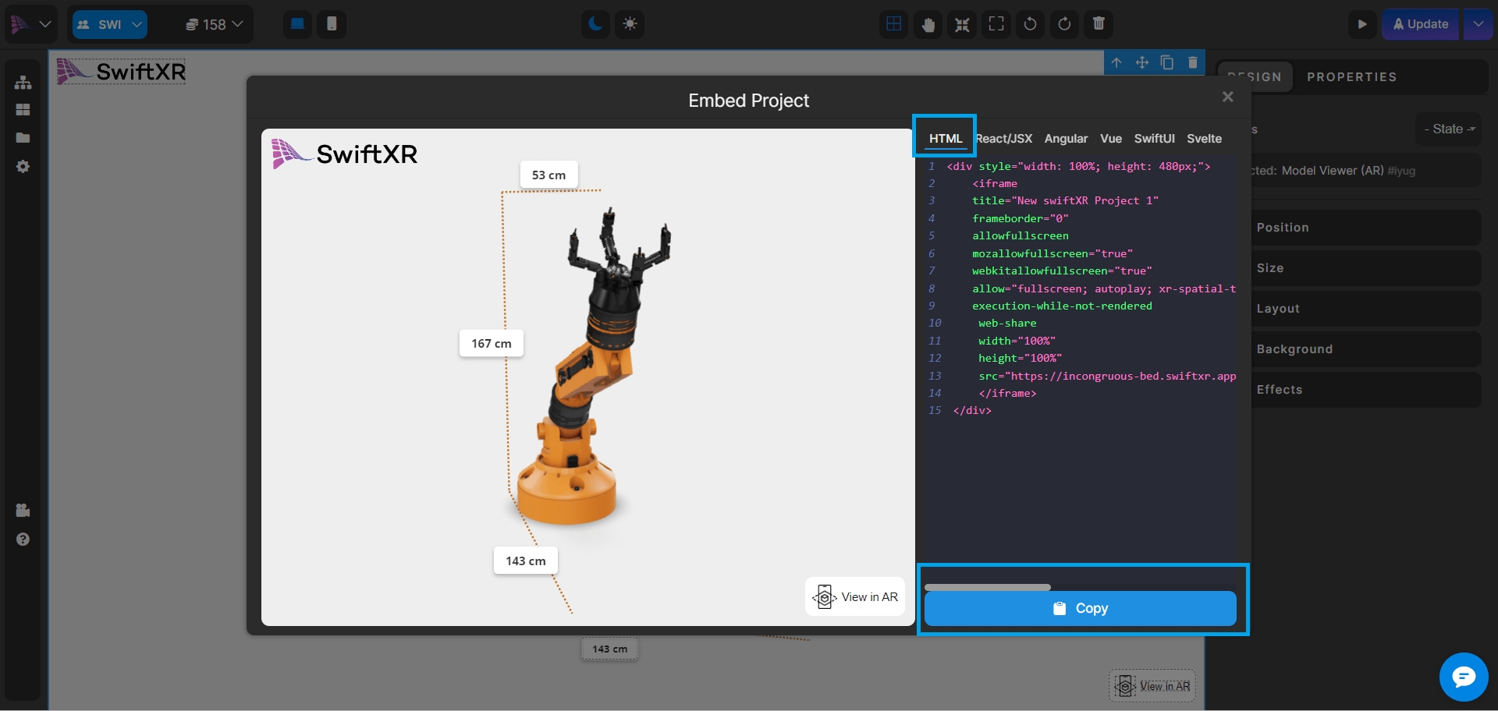The height and width of the screenshot is (711, 1498).
Task: Click the View in AR button
Action: pyautogui.click(x=855, y=597)
